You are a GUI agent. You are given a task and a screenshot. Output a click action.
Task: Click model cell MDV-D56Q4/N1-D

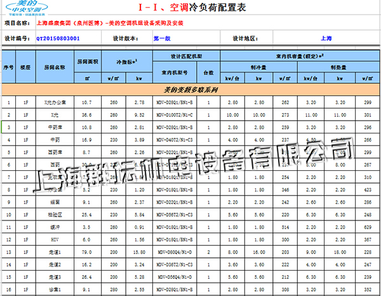[175, 277]
